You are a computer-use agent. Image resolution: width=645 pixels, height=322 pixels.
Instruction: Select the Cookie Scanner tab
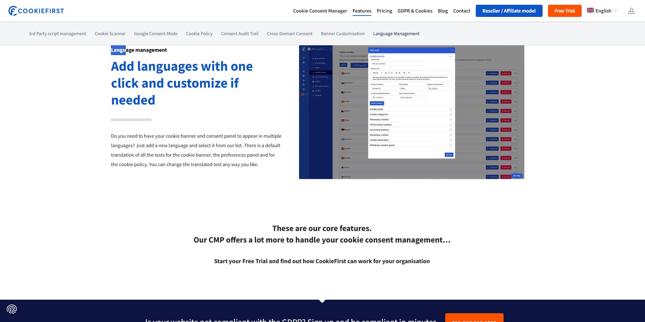pyautogui.click(x=110, y=33)
